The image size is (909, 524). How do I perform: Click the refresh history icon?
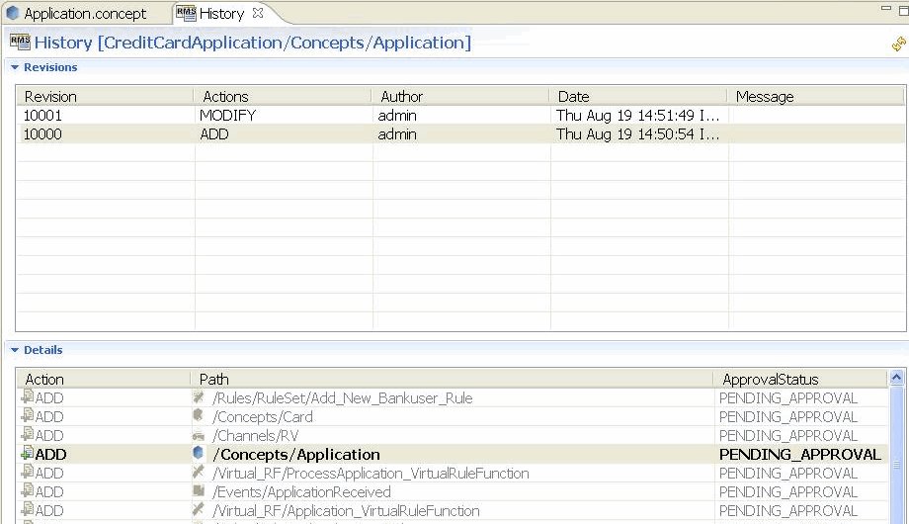pyautogui.click(x=898, y=44)
